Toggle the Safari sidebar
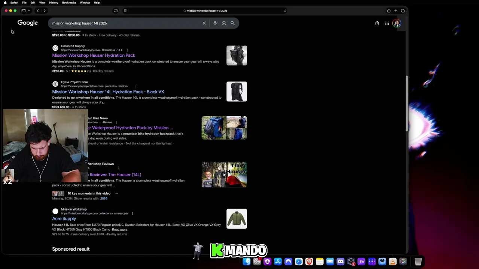 pos(23,11)
